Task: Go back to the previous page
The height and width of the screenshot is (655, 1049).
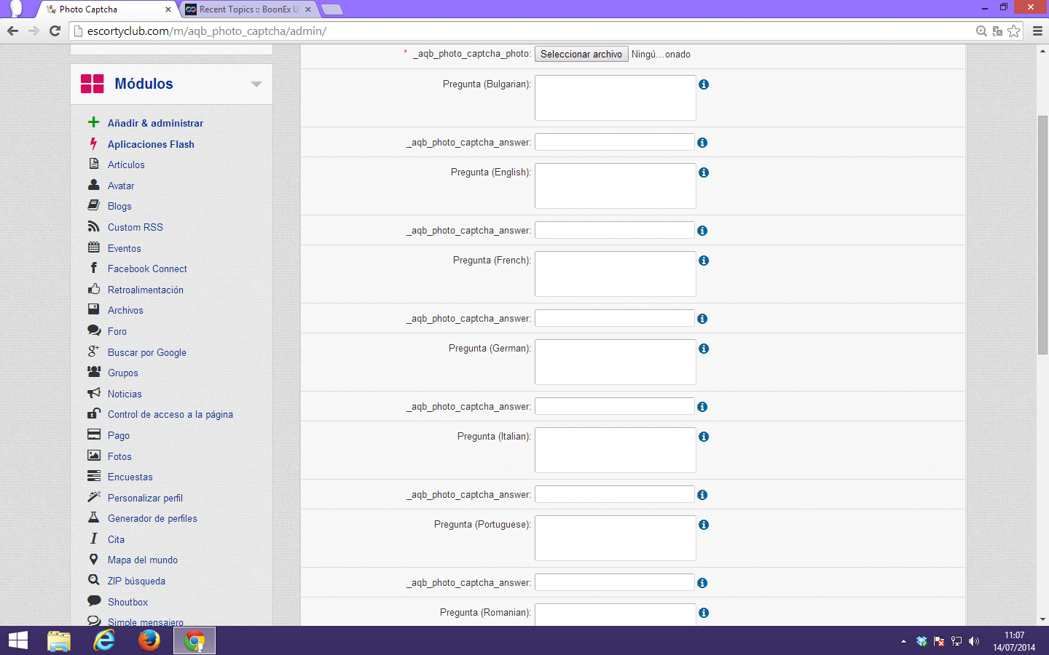Action: [12, 31]
